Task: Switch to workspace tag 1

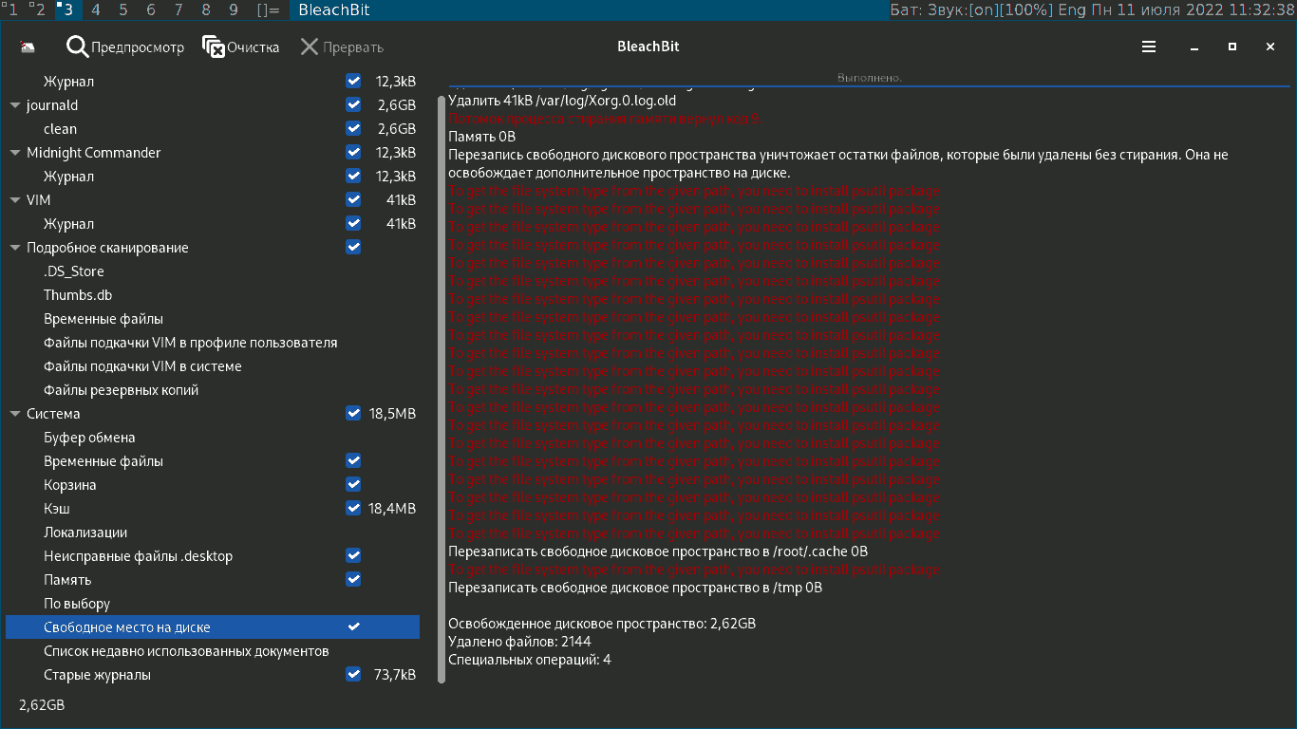Action: 10,9
